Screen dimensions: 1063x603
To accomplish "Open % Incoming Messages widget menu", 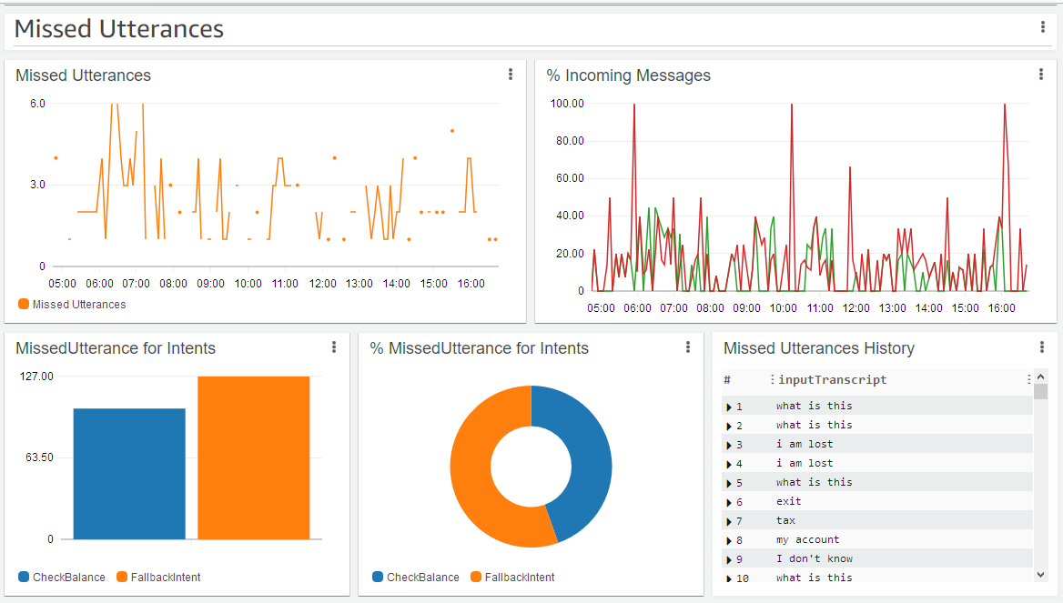I will 1040,75.
